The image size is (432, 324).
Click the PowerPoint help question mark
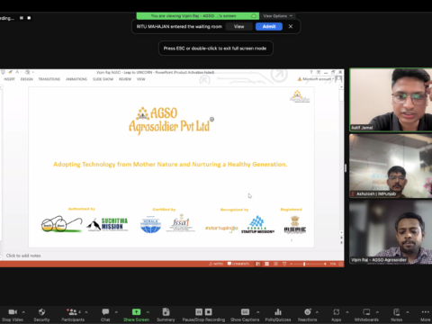[311, 72]
